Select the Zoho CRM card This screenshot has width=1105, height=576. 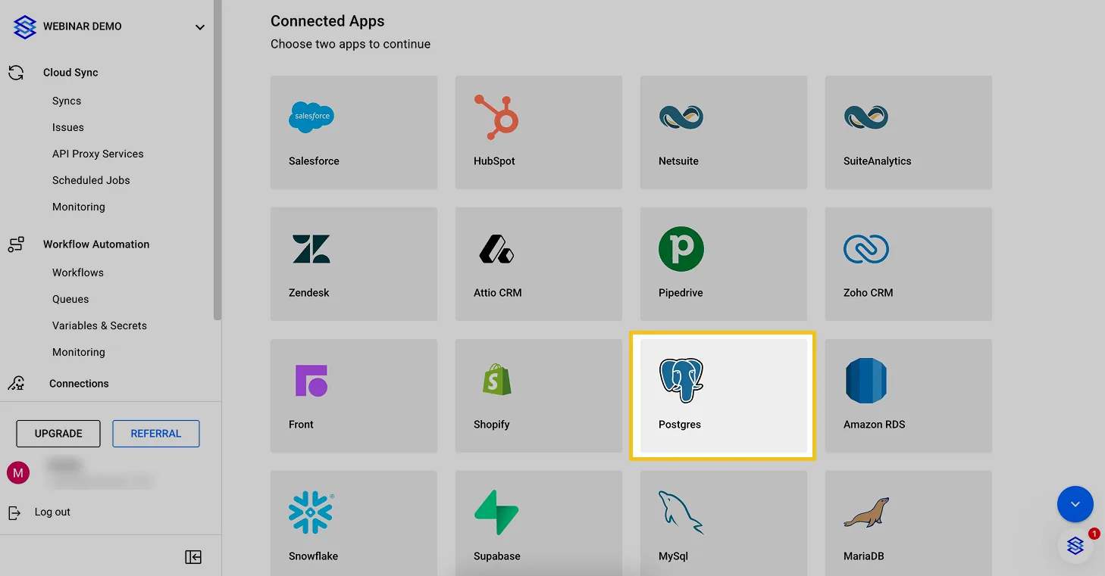pyautogui.click(x=909, y=264)
